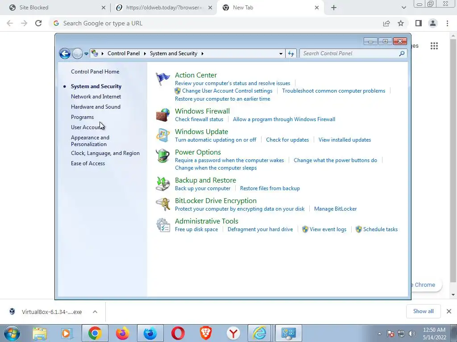Screen dimensions: 457x342
Task: Click Control Panel refresh arrows button
Action: tap(291, 53)
